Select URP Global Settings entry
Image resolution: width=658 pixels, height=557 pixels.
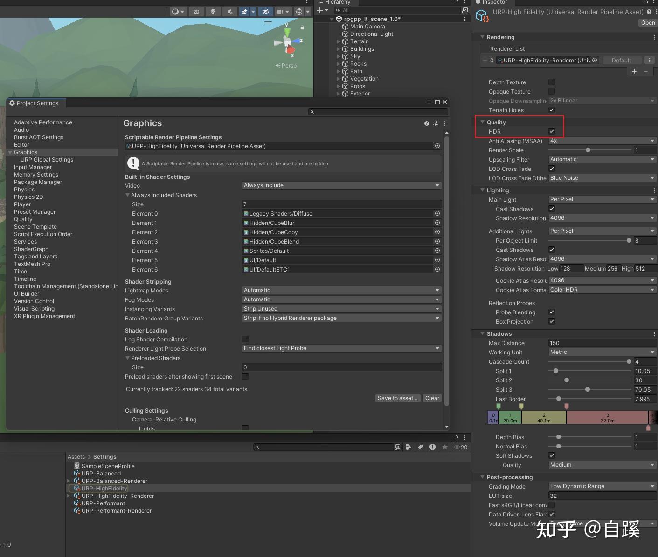(47, 160)
